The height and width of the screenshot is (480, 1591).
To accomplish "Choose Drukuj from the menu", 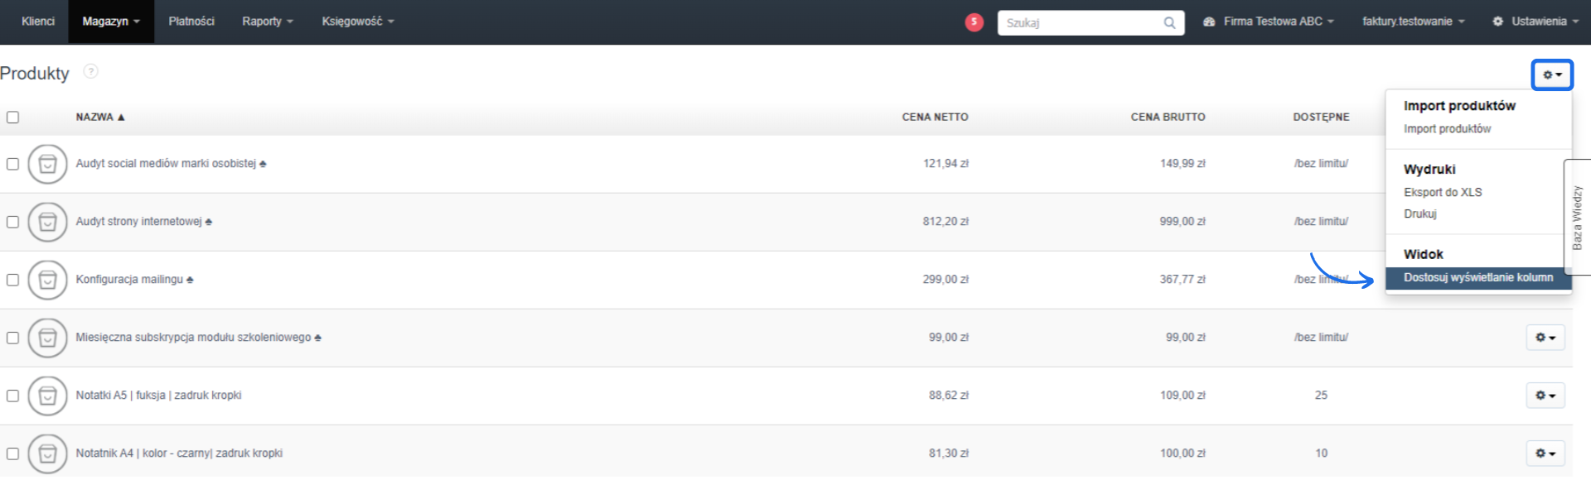I will click(x=1420, y=214).
